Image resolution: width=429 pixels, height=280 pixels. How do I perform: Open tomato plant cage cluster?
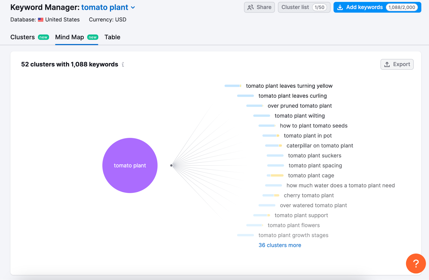tap(311, 176)
